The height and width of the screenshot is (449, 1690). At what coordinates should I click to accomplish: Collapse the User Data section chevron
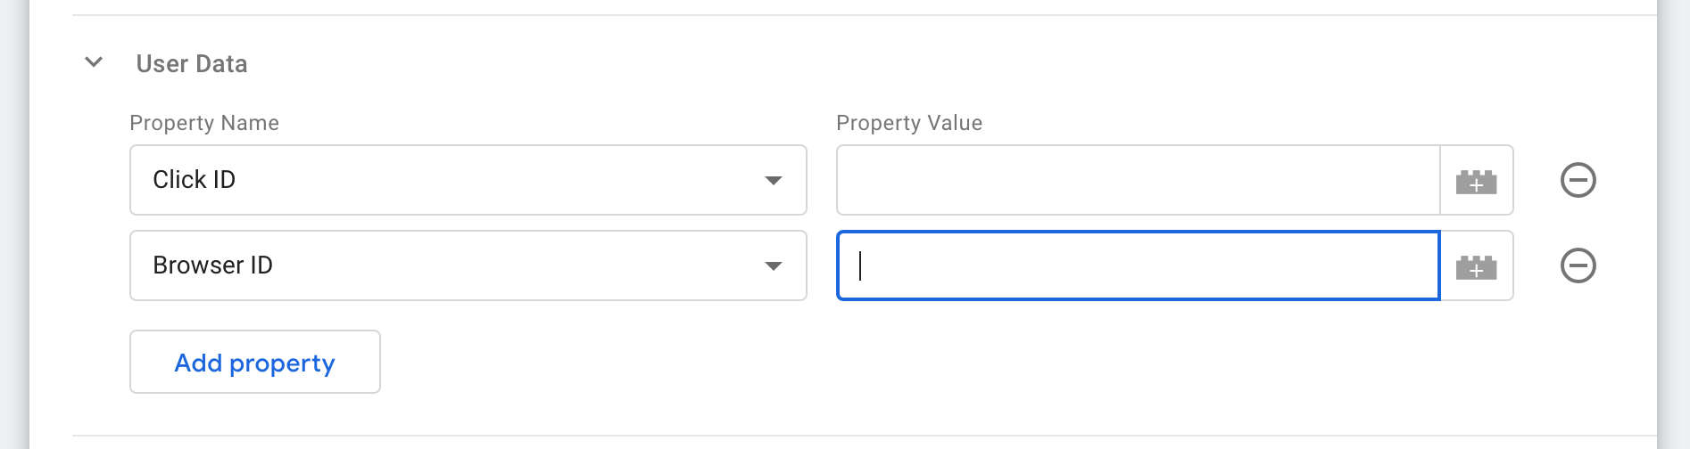[94, 62]
